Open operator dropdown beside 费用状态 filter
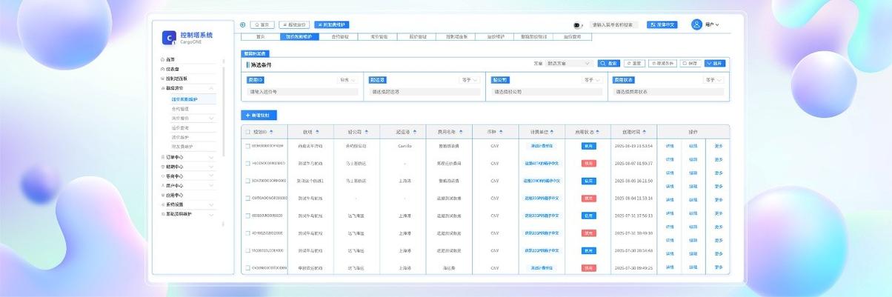The image size is (892, 297). (713, 79)
